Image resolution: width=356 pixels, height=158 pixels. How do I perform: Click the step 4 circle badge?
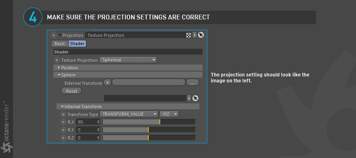point(33,17)
